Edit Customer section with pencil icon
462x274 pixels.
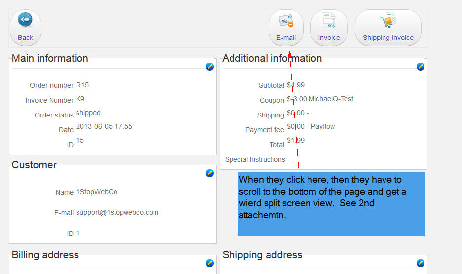[x=210, y=173]
